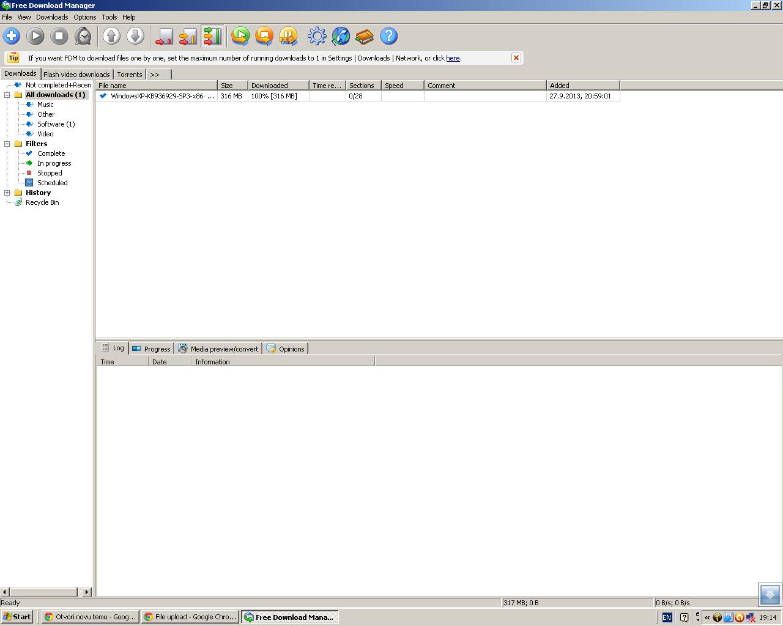Filter downloads by Stopped
783x626 pixels.
click(50, 173)
